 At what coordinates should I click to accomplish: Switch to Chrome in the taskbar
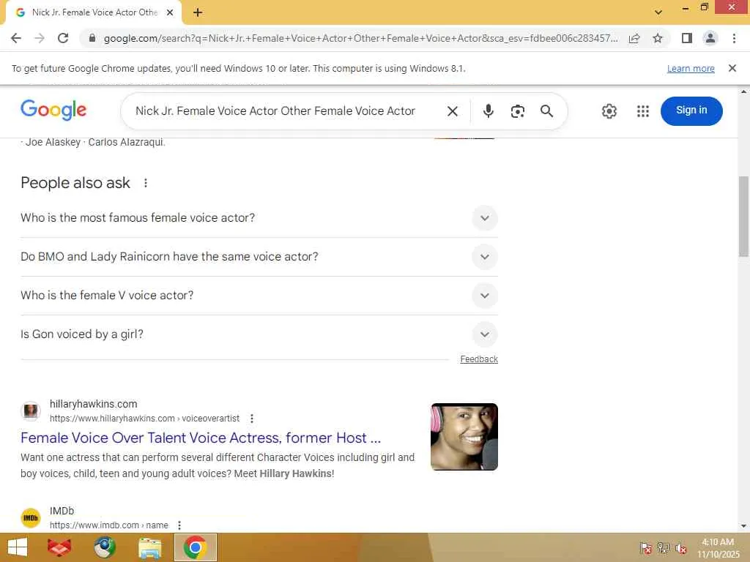tap(195, 547)
